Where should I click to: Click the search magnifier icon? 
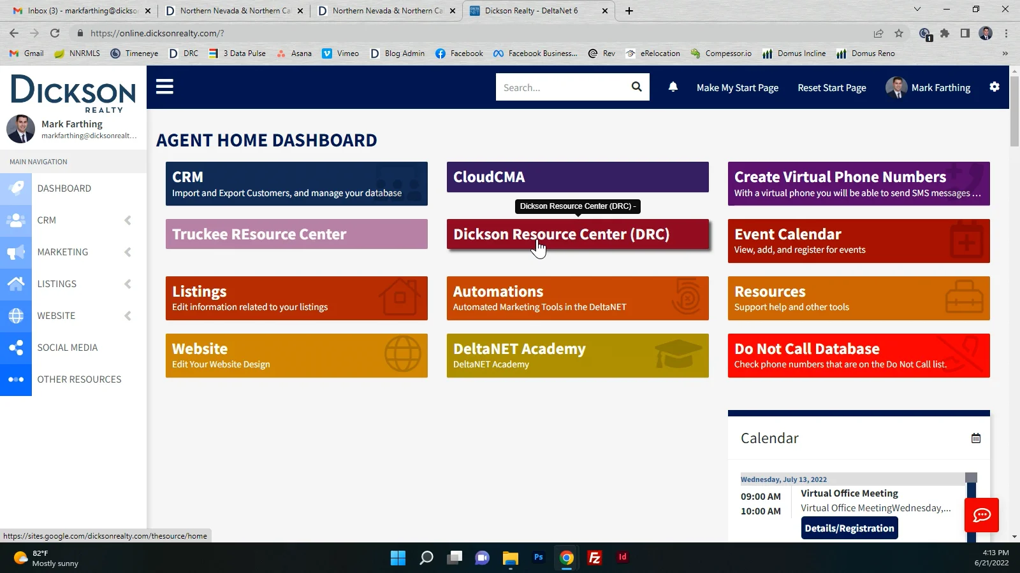point(636,87)
